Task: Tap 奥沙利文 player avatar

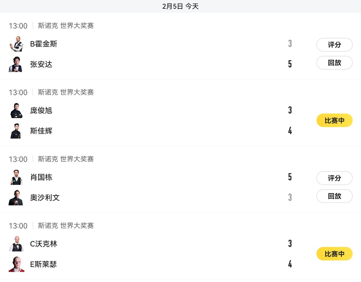Action: [16, 197]
